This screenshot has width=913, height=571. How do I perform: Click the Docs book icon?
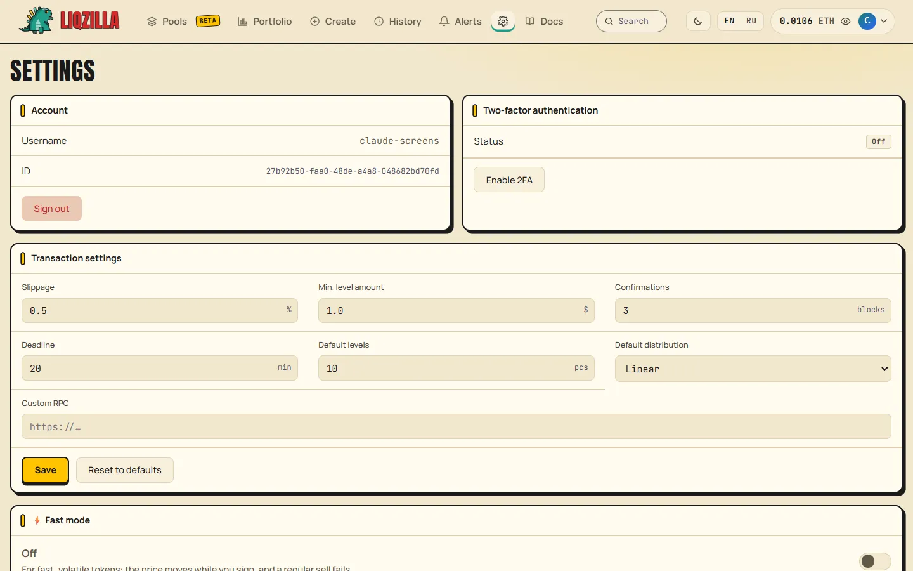click(530, 21)
